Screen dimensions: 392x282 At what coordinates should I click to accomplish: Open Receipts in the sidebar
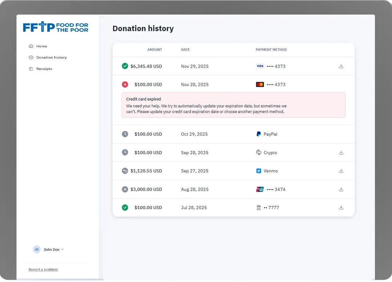(44, 69)
